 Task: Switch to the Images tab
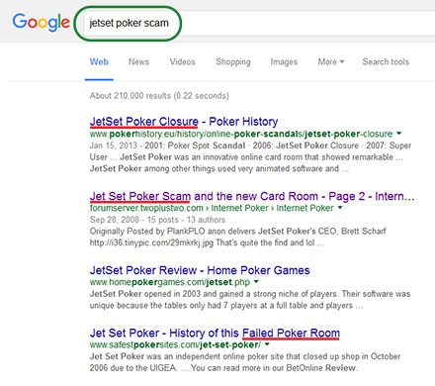click(284, 62)
